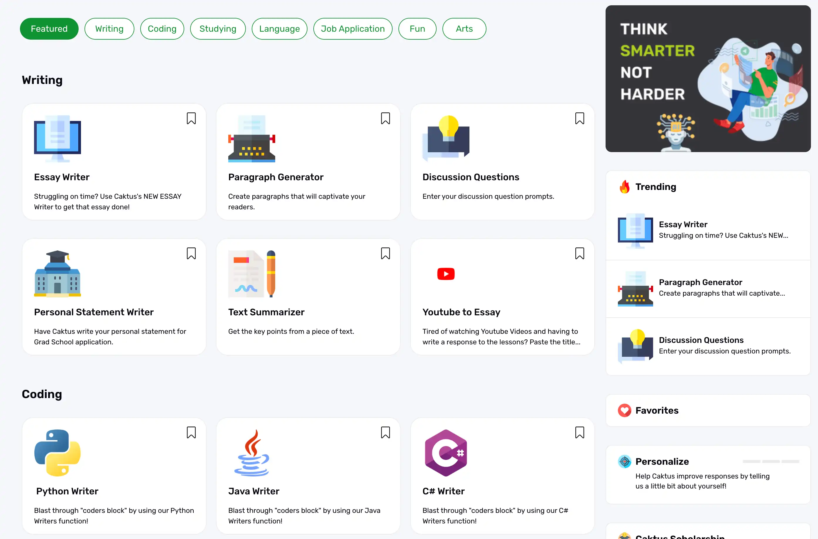This screenshot has height=539, width=818.
Task: Click the Discussion Questions lightbulb icon in Writing
Action: [446, 139]
